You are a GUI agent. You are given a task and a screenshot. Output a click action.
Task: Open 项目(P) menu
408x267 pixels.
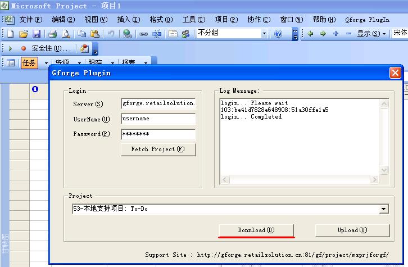(226, 20)
